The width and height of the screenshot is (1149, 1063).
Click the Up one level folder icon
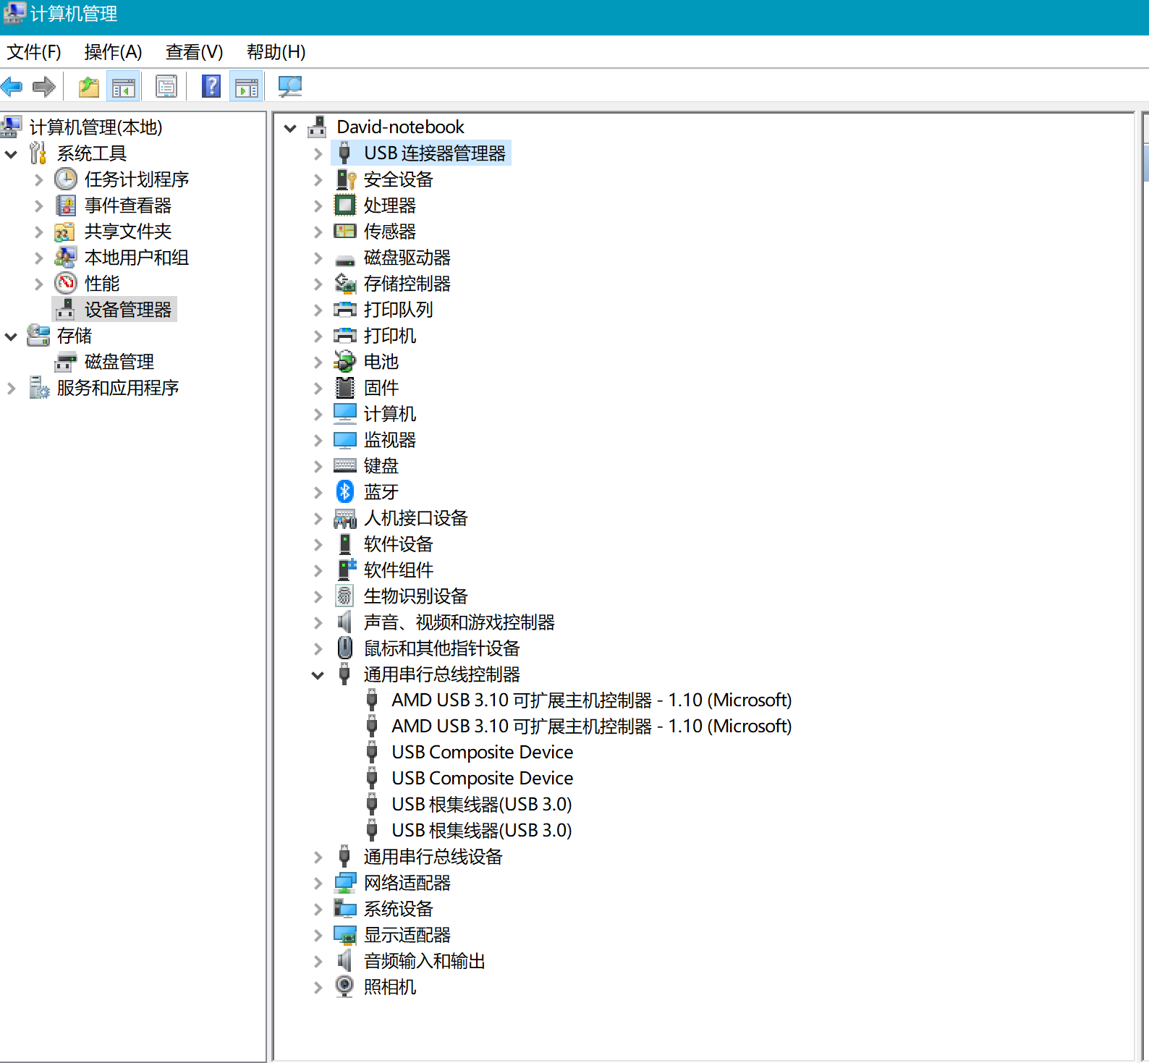[x=89, y=88]
